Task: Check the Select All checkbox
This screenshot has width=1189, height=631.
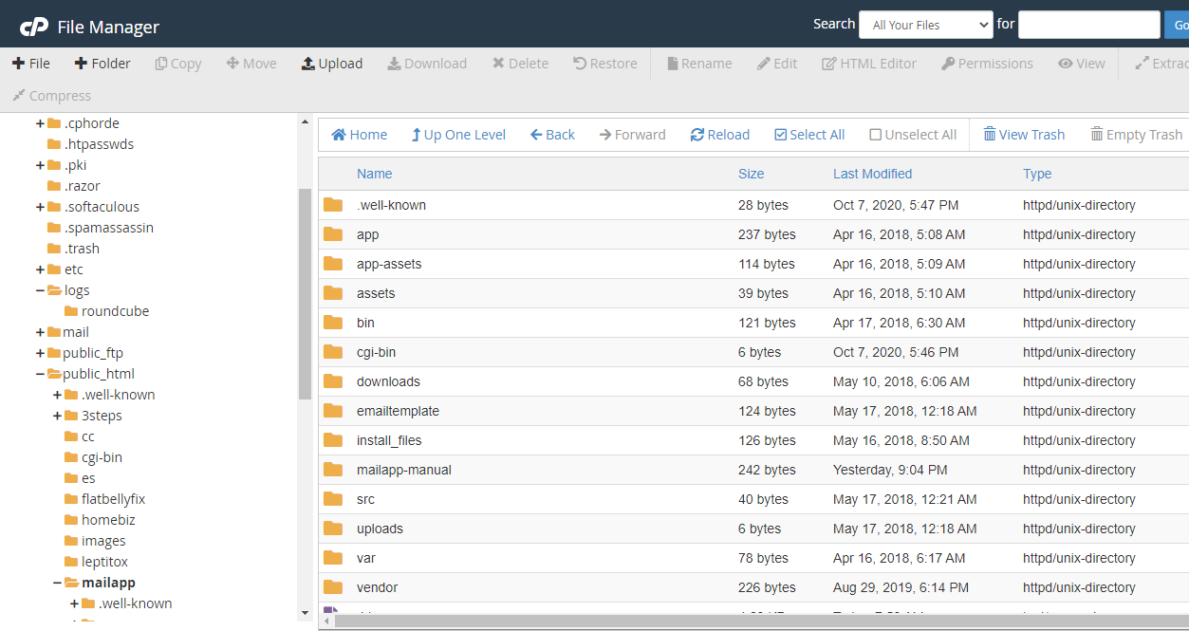Action: click(x=781, y=135)
